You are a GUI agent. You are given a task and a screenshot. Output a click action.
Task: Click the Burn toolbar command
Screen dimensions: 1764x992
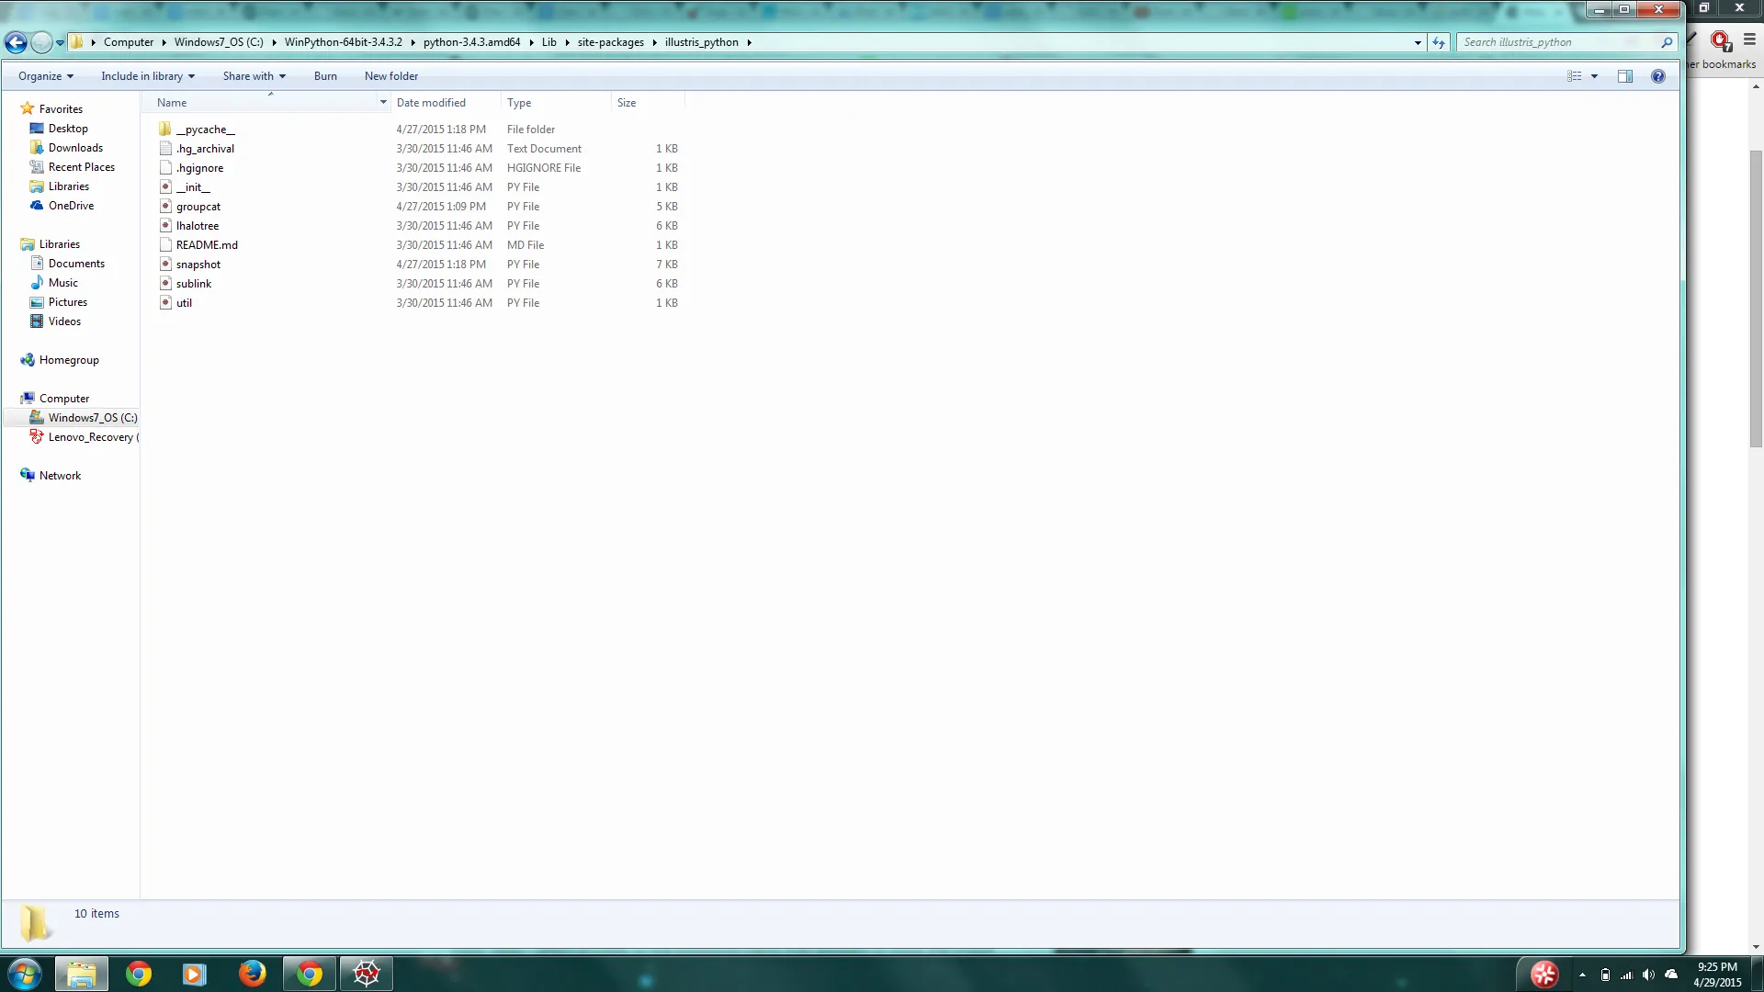(x=325, y=76)
